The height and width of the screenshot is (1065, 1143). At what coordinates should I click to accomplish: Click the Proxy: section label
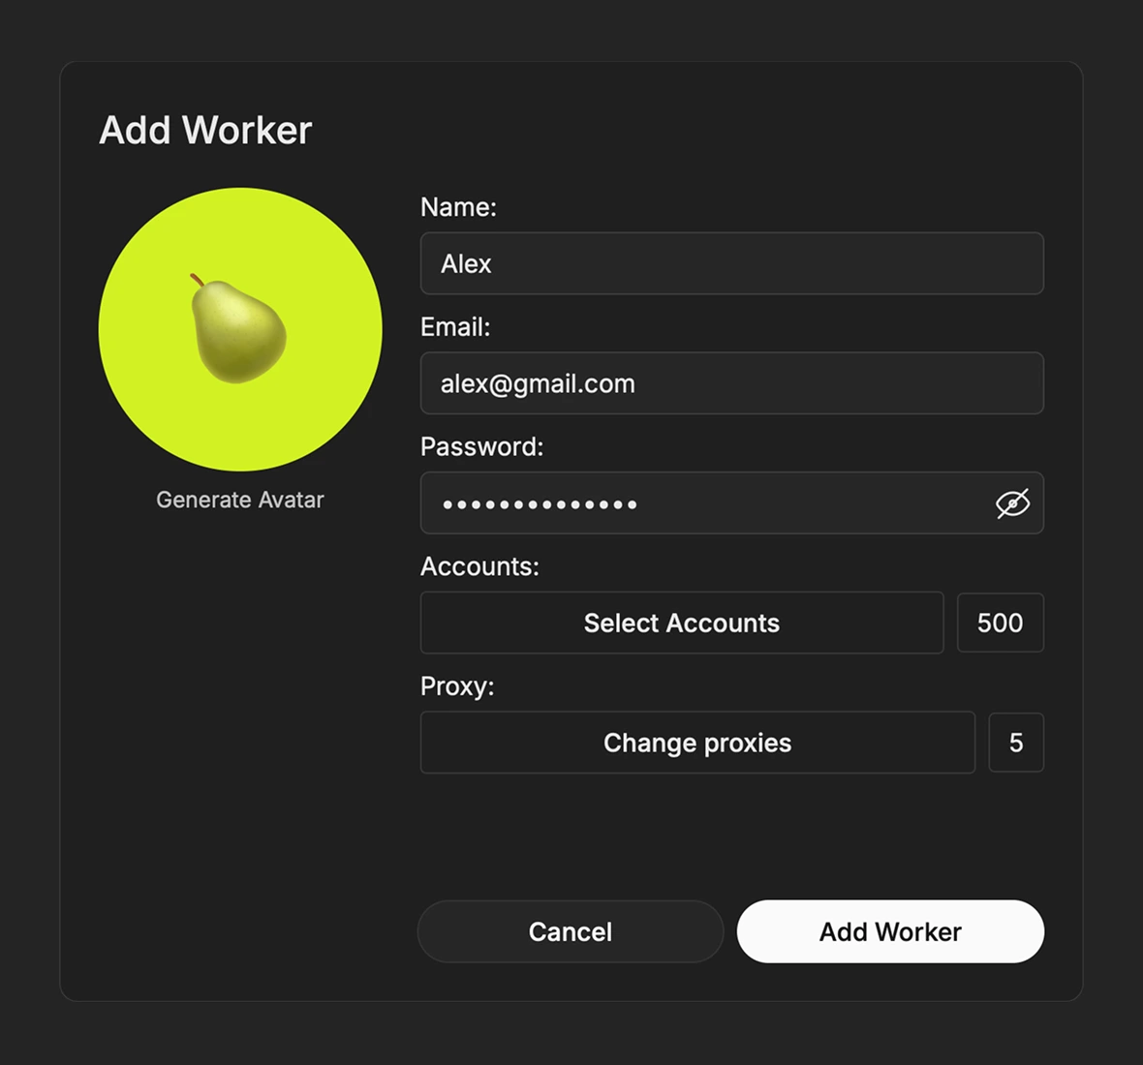[x=457, y=686]
